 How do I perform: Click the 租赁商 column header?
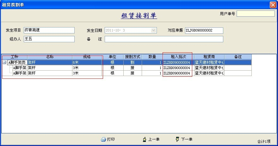[x=209, y=57]
